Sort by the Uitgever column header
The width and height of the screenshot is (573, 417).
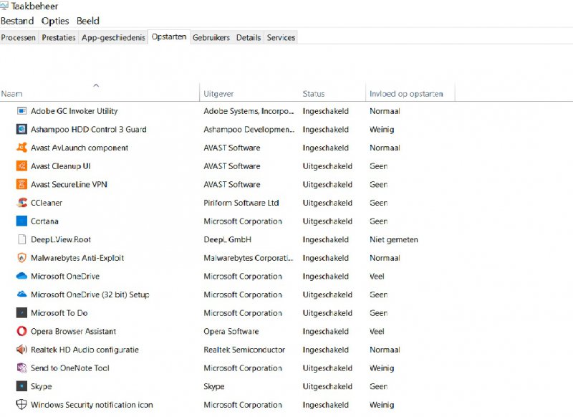pyautogui.click(x=218, y=94)
